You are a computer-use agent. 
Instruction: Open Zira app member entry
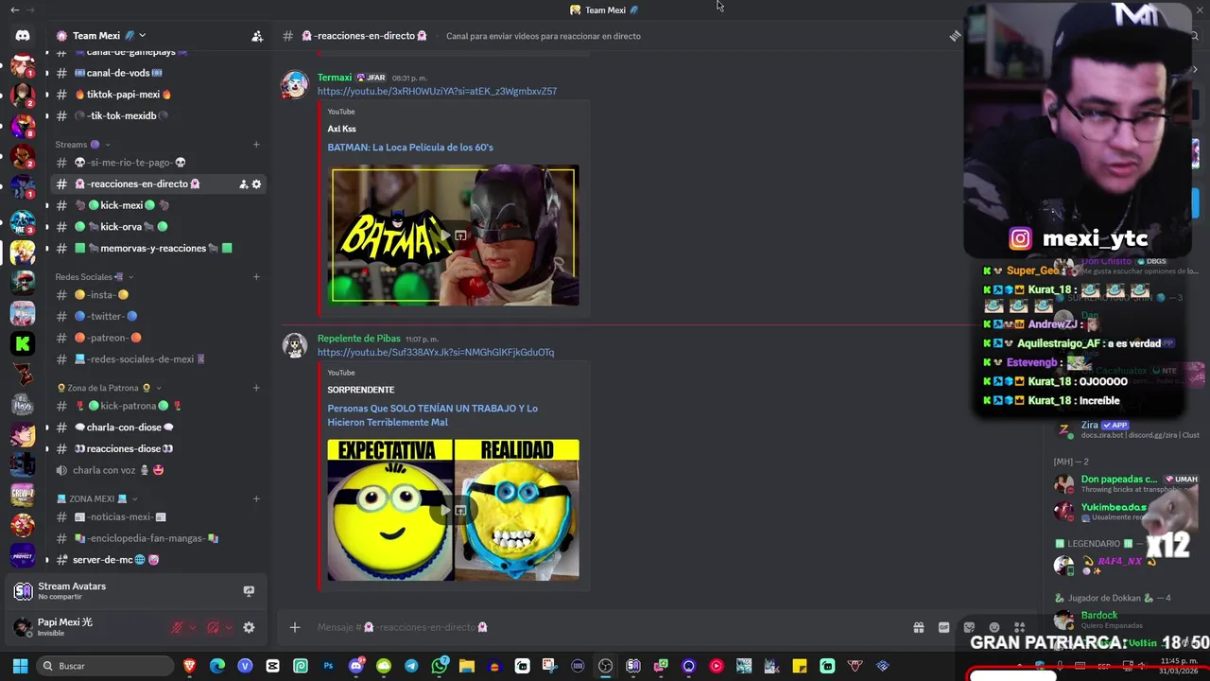pos(1125,429)
